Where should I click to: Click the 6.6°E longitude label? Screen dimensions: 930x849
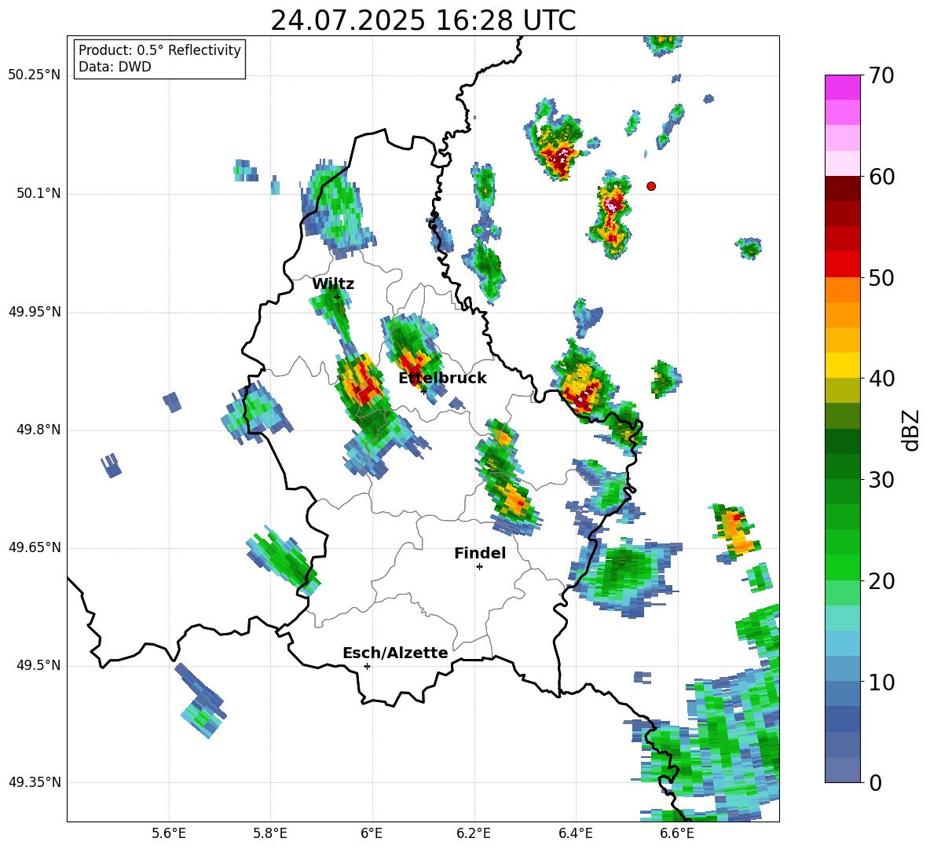677,833
